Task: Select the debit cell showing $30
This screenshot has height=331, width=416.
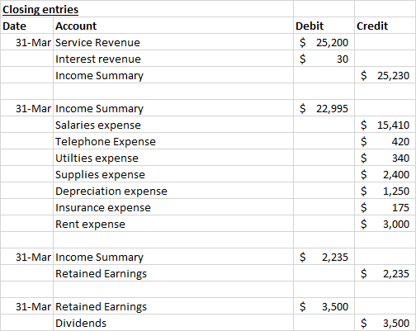Action: tap(324, 59)
